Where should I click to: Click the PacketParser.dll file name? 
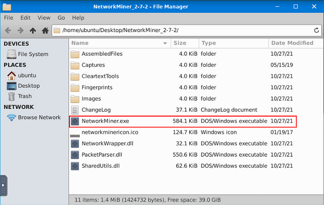point(102,155)
